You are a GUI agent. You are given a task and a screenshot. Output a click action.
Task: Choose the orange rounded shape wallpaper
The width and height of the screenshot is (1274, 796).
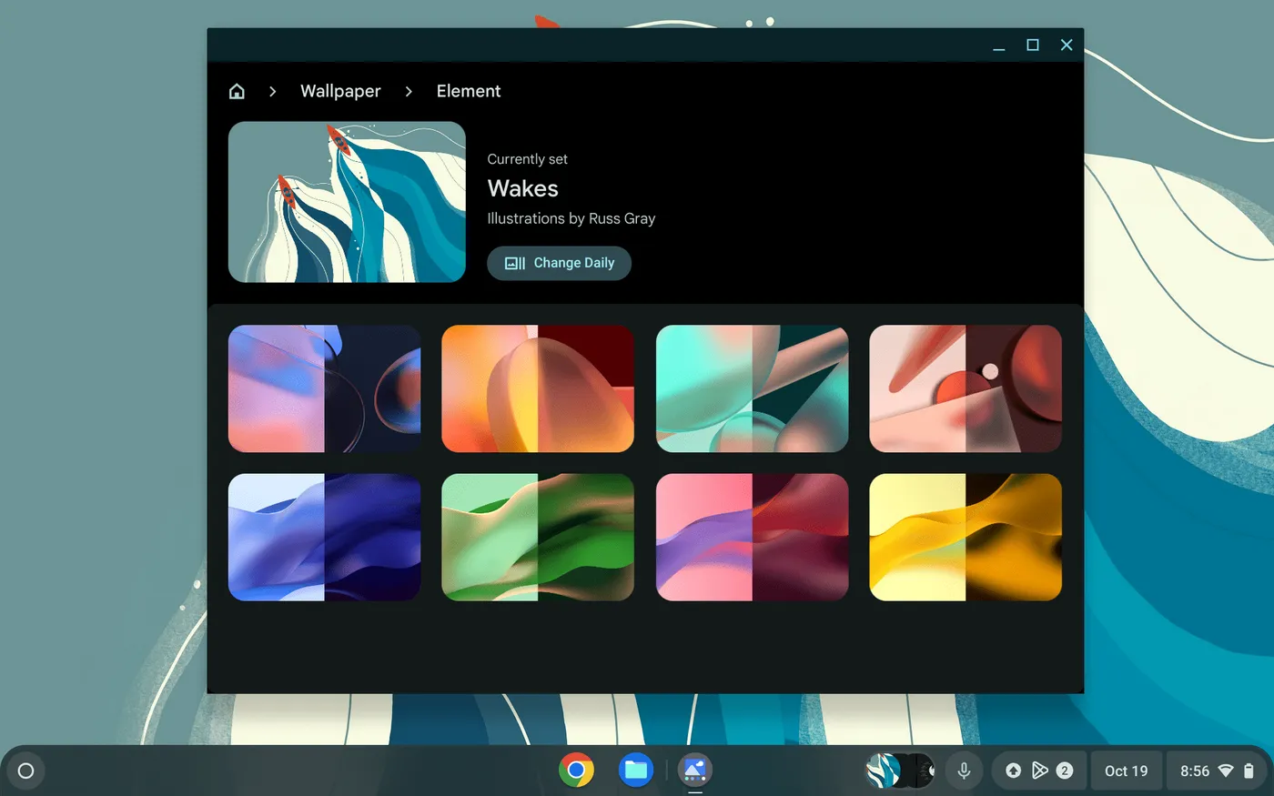click(x=538, y=388)
